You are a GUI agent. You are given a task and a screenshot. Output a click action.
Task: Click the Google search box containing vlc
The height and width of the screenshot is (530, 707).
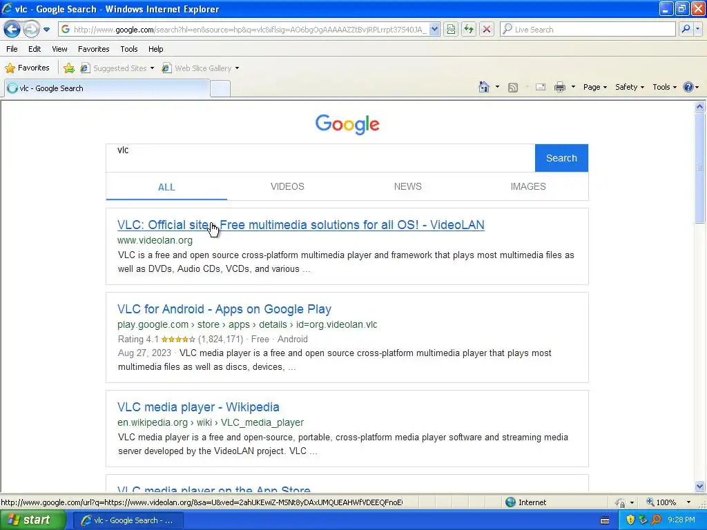[320, 158]
